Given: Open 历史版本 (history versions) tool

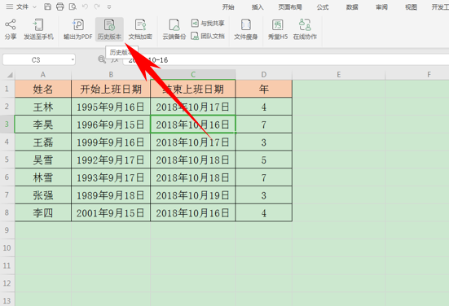Looking at the screenshot, I should [109, 28].
